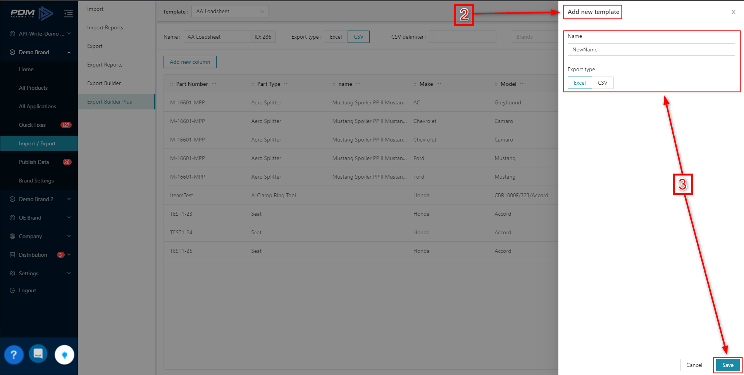Screen dimensions: 744x375
Task: Select CSV export type in new template
Action: point(603,83)
